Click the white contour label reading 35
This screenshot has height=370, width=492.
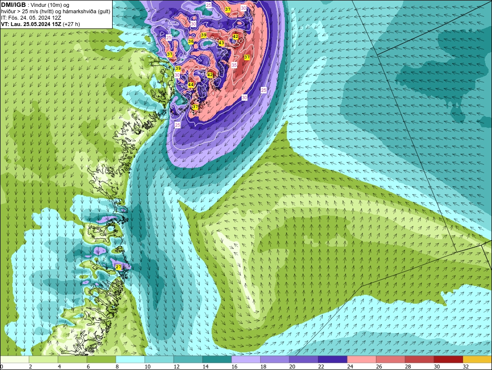click(x=234, y=65)
